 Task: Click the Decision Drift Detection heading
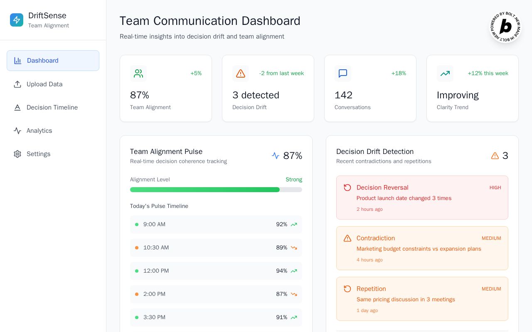click(375, 151)
